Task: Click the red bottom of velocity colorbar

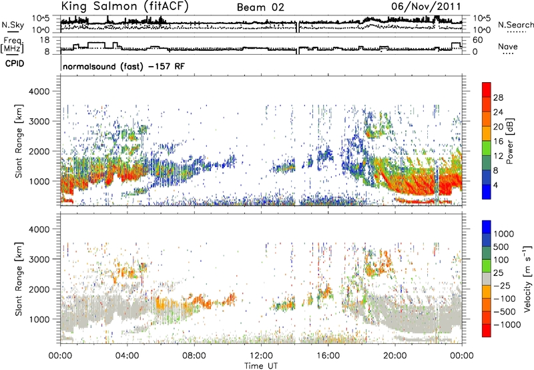Action: point(487,331)
